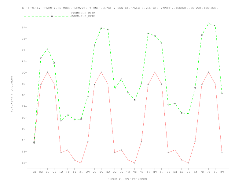
Task: Click y-axis tick label 13
Action: [24, 151]
